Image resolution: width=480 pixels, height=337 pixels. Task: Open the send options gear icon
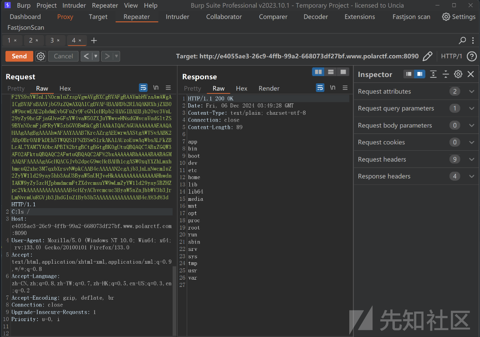[x=41, y=56]
